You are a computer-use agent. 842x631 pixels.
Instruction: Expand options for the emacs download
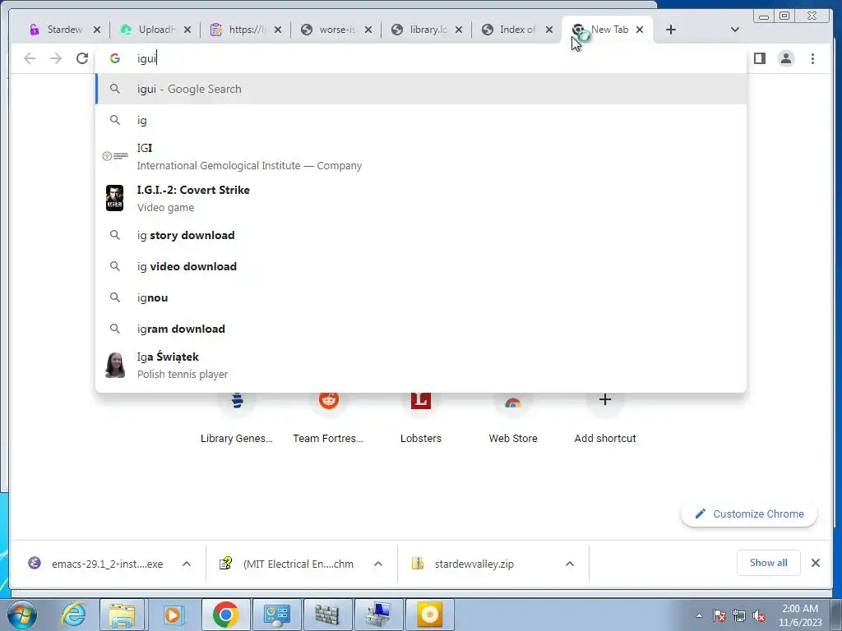[187, 564]
